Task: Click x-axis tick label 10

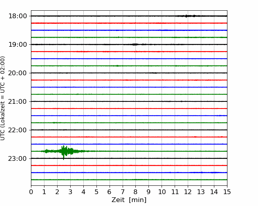Action: [x=162, y=192]
